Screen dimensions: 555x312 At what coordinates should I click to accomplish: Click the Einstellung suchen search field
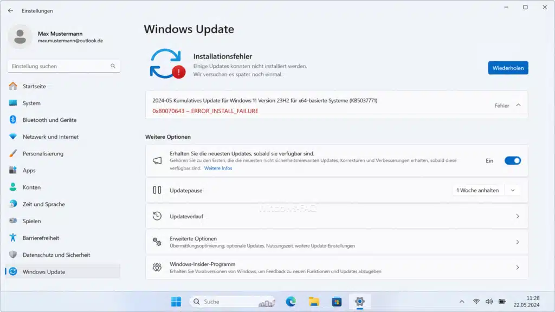(x=64, y=66)
